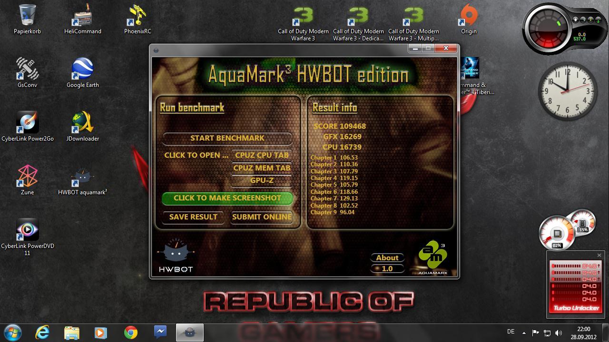The width and height of the screenshot is (609, 342).
Task: Select the CyberLink Power2Go shortcut
Action: (x=27, y=126)
